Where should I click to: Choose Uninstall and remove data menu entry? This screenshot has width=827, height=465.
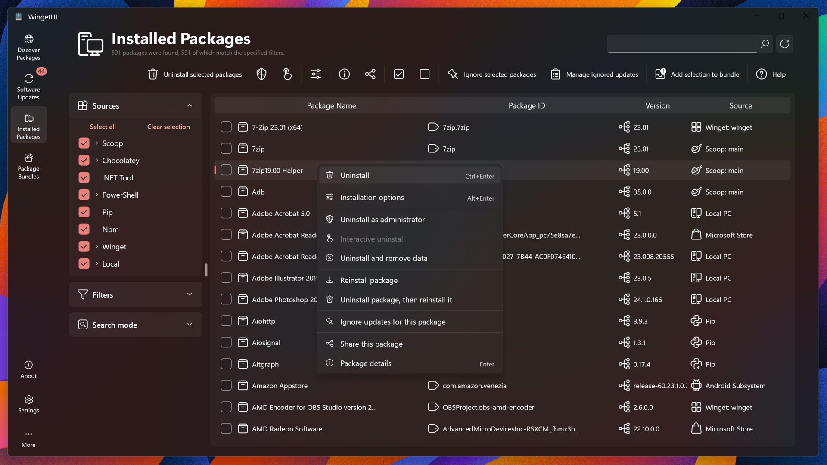coord(383,258)
